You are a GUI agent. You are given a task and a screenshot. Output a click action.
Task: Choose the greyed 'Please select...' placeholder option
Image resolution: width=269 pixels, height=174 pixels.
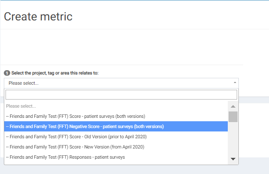(21, 106)
